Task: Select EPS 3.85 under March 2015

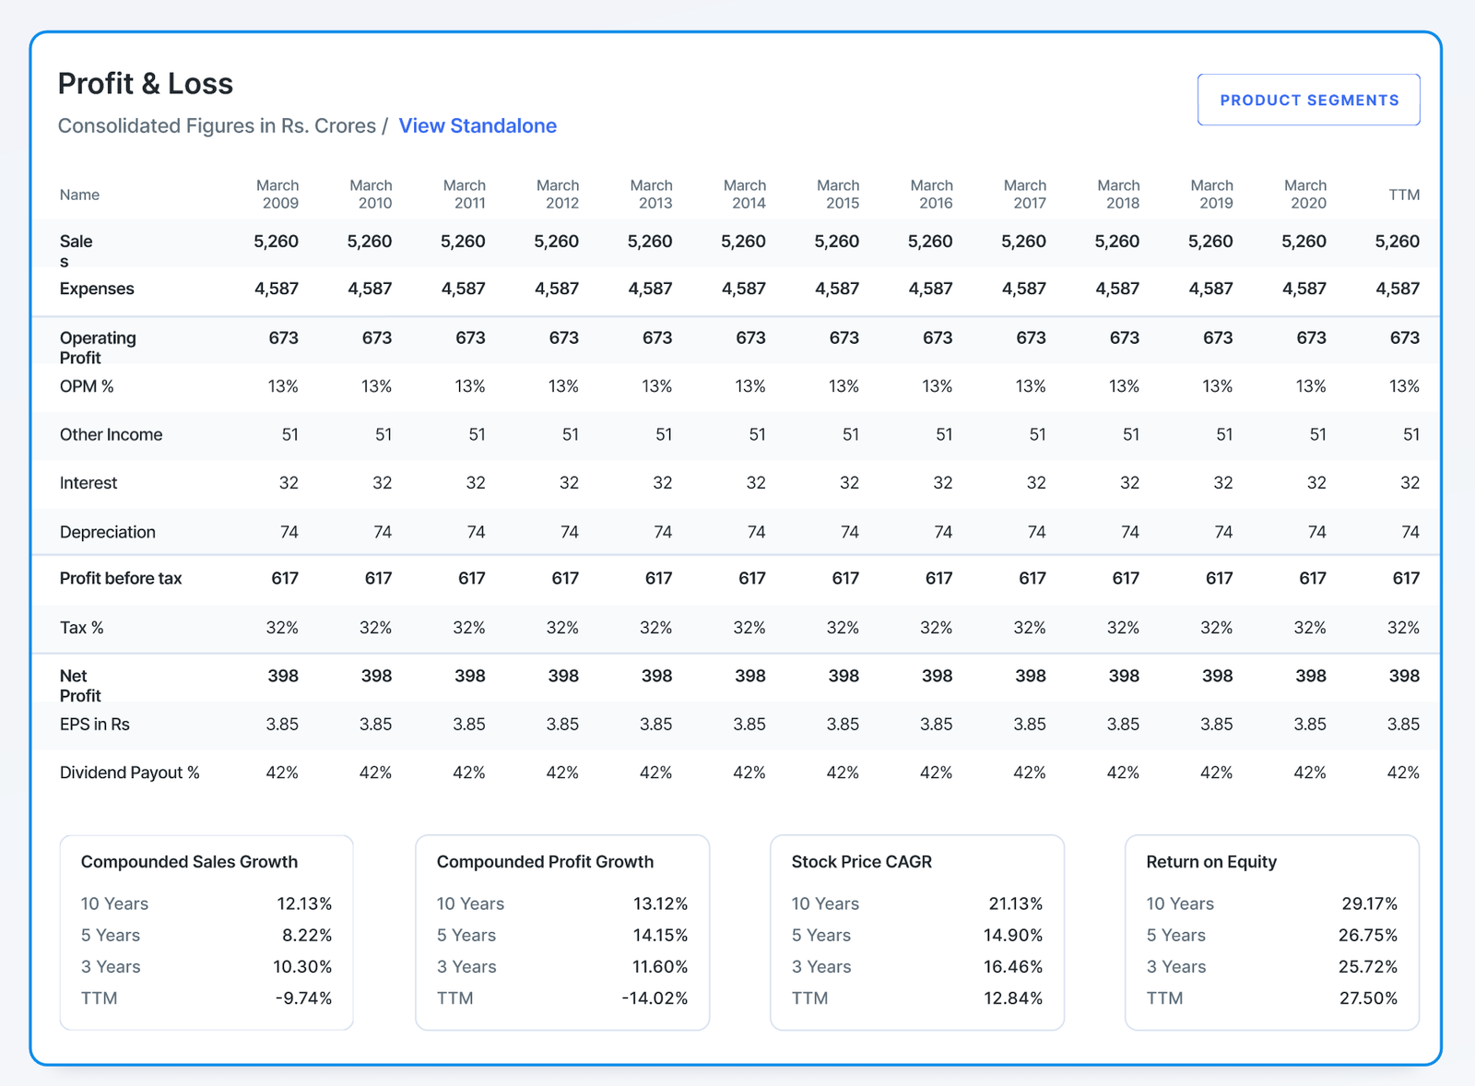Action: [x=843, y=725]
